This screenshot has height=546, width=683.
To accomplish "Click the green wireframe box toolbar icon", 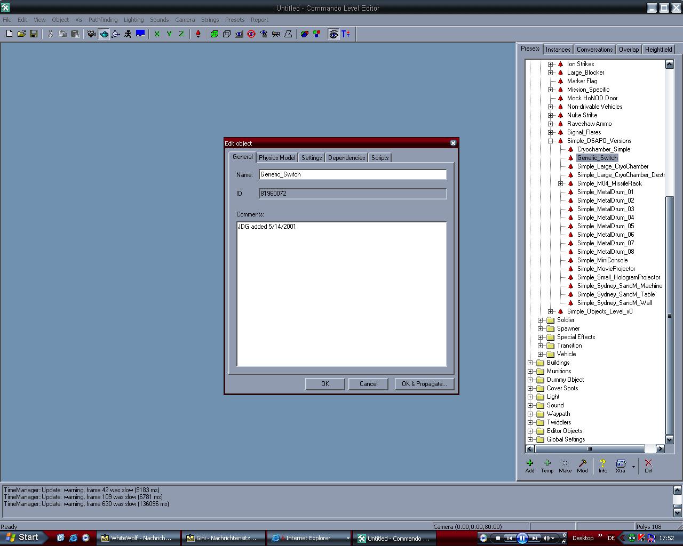I will (x=215, y=34).
